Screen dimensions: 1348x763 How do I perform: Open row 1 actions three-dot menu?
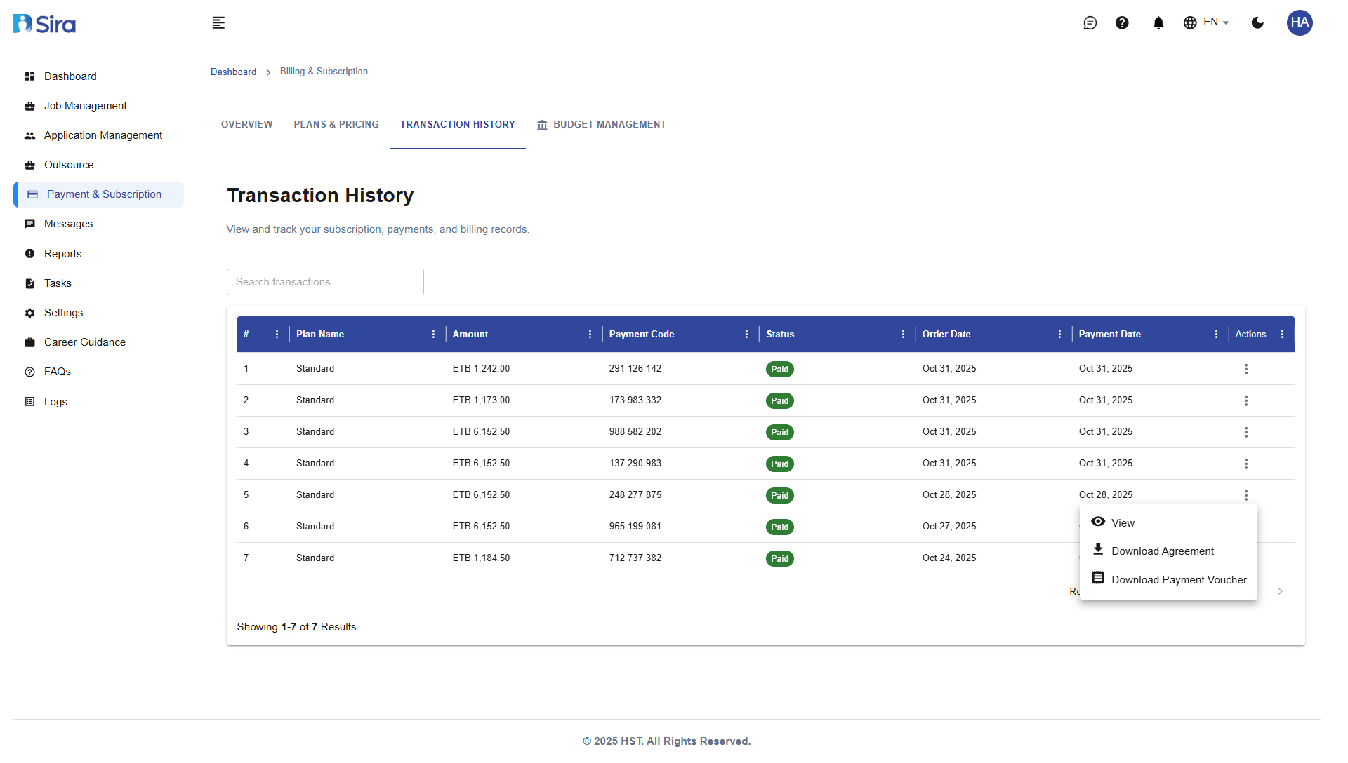tap(1246, 369)
